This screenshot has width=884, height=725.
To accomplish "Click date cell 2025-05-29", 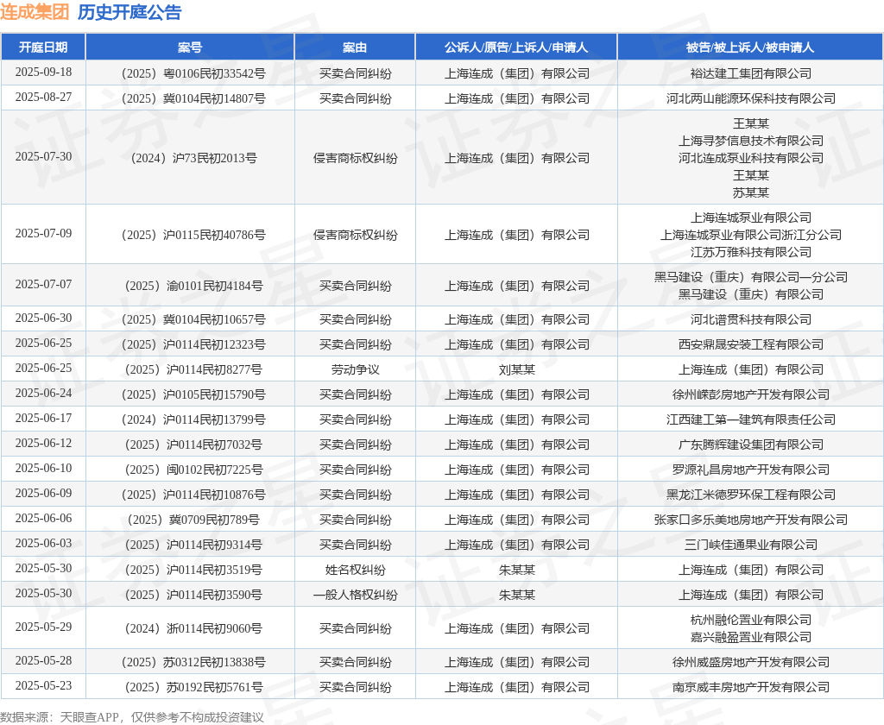I will coord(43,627).
